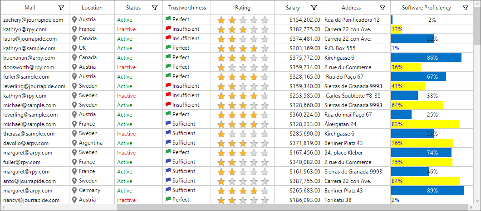
Task: Set fourth star rating for laura@jourrapide.com
Action: (x=254, y=39)
